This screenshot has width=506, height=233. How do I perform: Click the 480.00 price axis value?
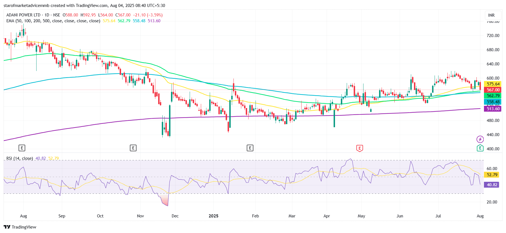[493, 121]
